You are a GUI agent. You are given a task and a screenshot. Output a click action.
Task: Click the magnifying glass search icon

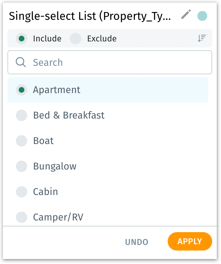21,62
